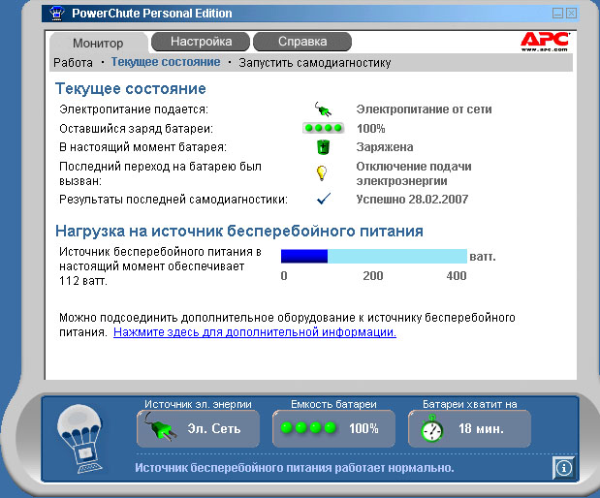Click the battery capacity 100% button
This screenshot has height=498, width=600.
pos(333,429)
